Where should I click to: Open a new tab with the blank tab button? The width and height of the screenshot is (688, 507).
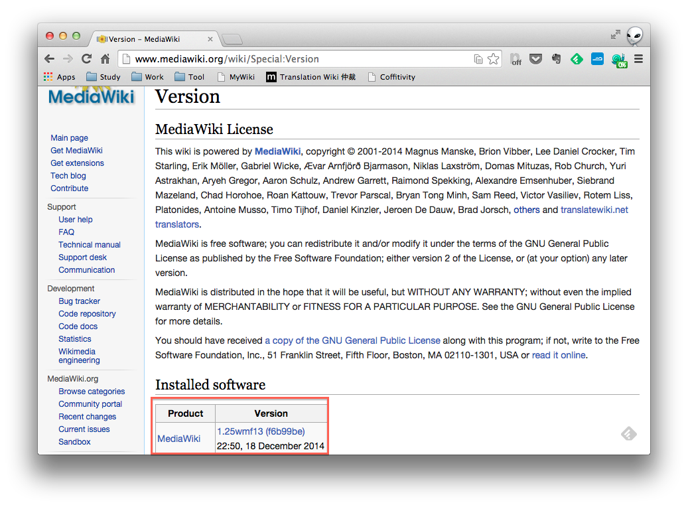(232, 40)
